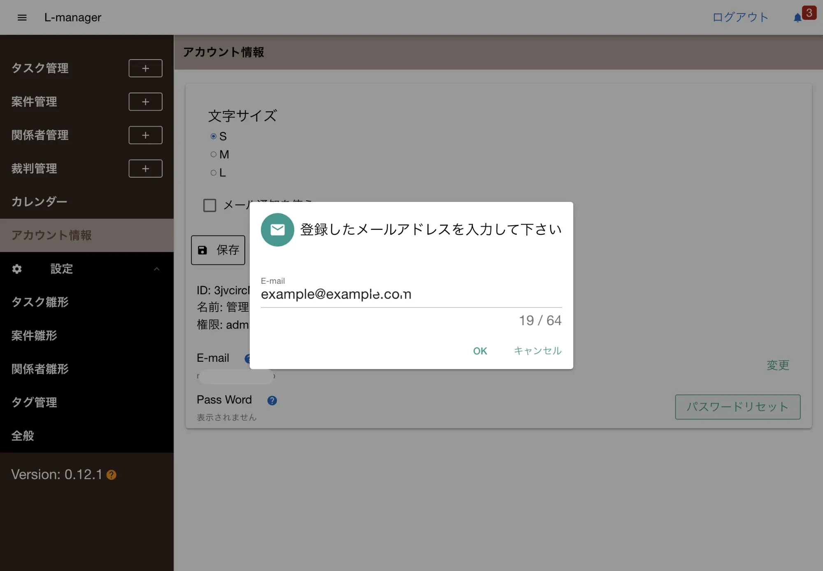Open カレンダー in the sidebar
The height and width of the screenshot is (571, 823).
pyautogui.click(x=39, y=202)
